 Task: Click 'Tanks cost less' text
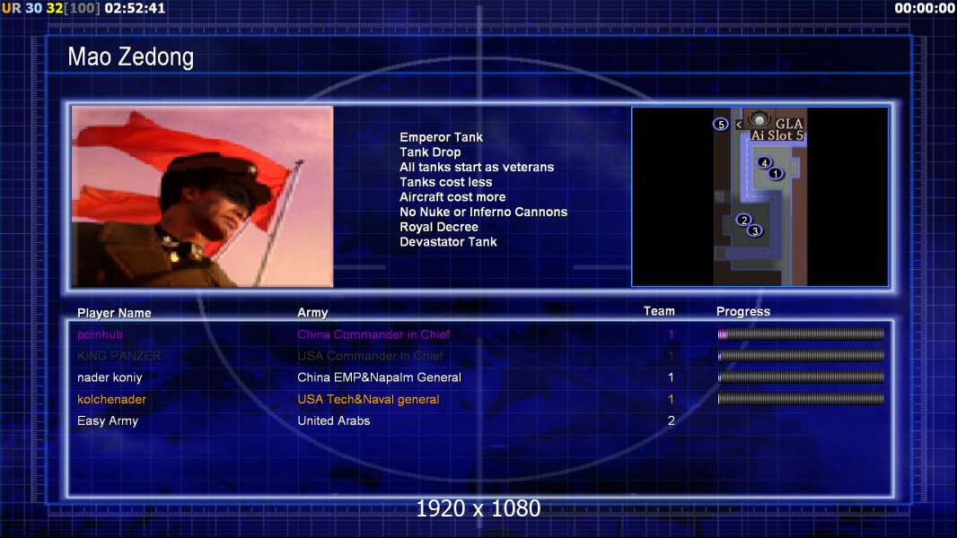click(x=445, y=182)
